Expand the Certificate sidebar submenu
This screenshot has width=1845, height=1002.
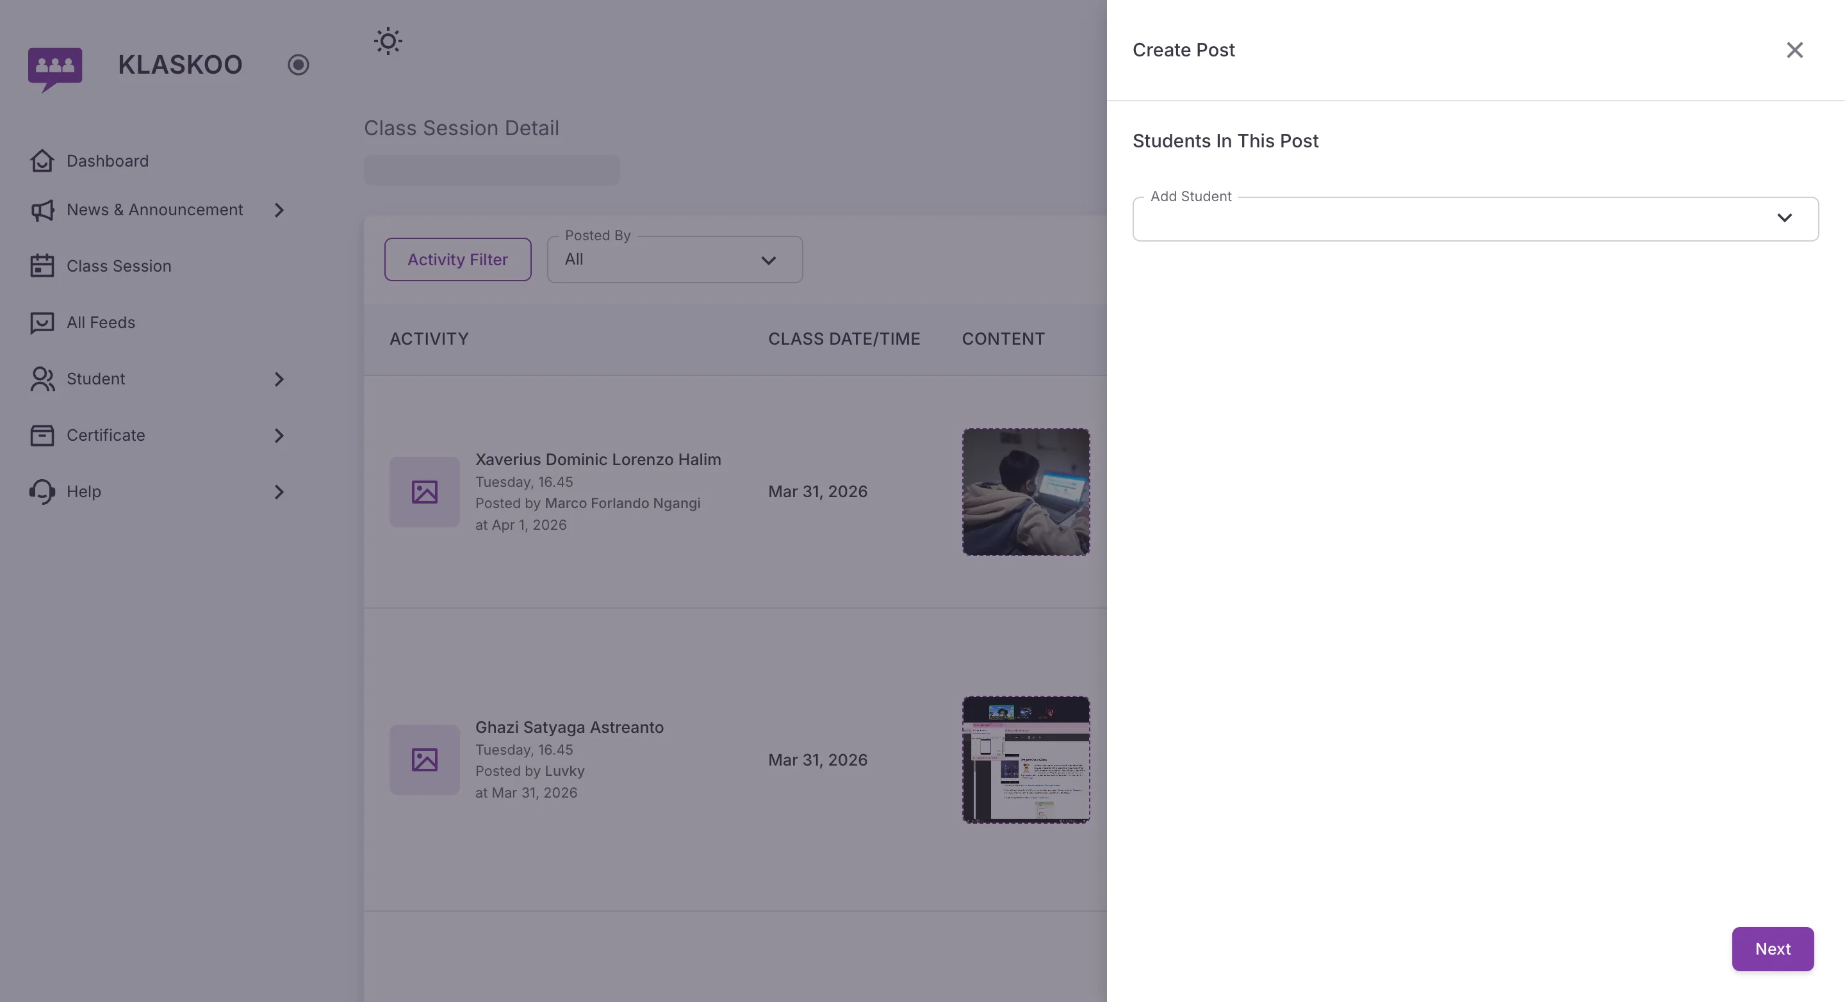tap(279, 435)
